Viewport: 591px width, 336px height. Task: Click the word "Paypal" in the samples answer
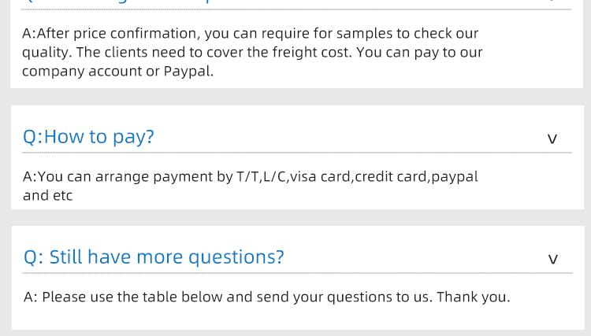(x=188, y=71)
